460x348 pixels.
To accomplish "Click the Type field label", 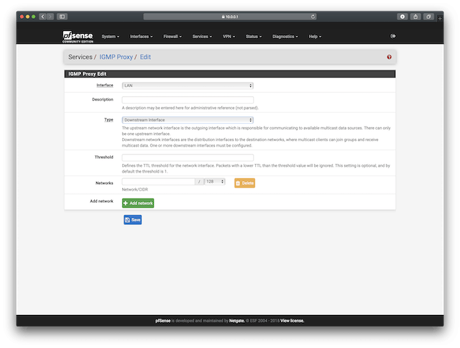I will (x=109, y=120).
